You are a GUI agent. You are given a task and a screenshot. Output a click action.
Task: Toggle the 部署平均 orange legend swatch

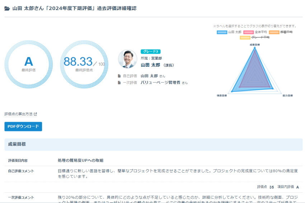[274, 32]
